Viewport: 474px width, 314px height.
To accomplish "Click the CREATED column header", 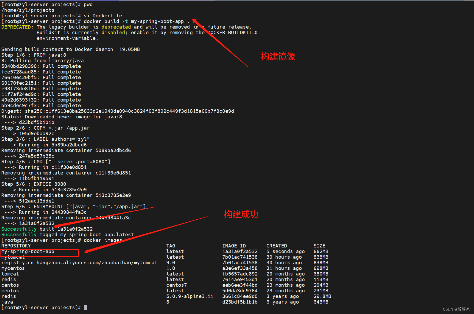I will (x=277, y=246).
